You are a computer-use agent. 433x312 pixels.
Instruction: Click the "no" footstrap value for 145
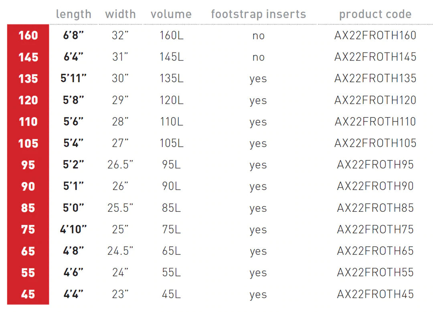click(x=258, y=57)
